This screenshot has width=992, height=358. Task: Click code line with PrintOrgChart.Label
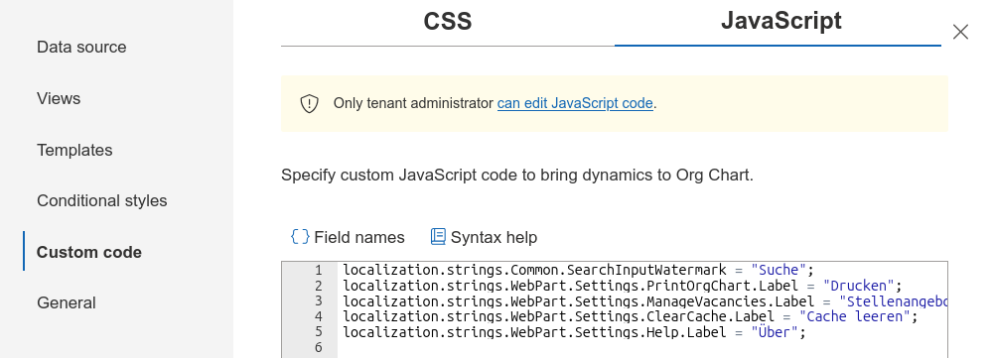623,286
